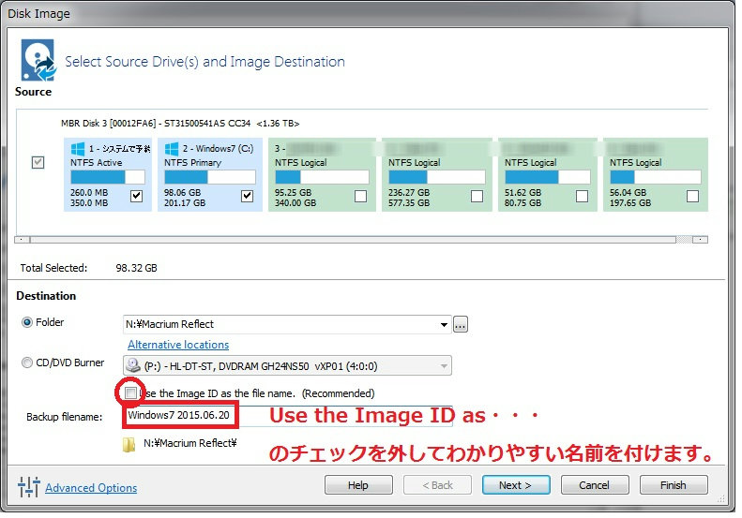Uncheck the Windows7 (C:) partition checkbox
Viewport: 742px width, 518px height.
coord(248,196)
